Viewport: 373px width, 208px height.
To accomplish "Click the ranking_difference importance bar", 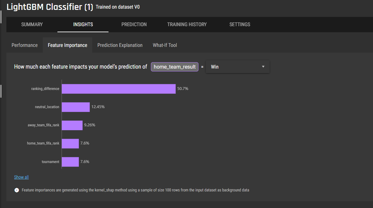I will coord(119,89).
